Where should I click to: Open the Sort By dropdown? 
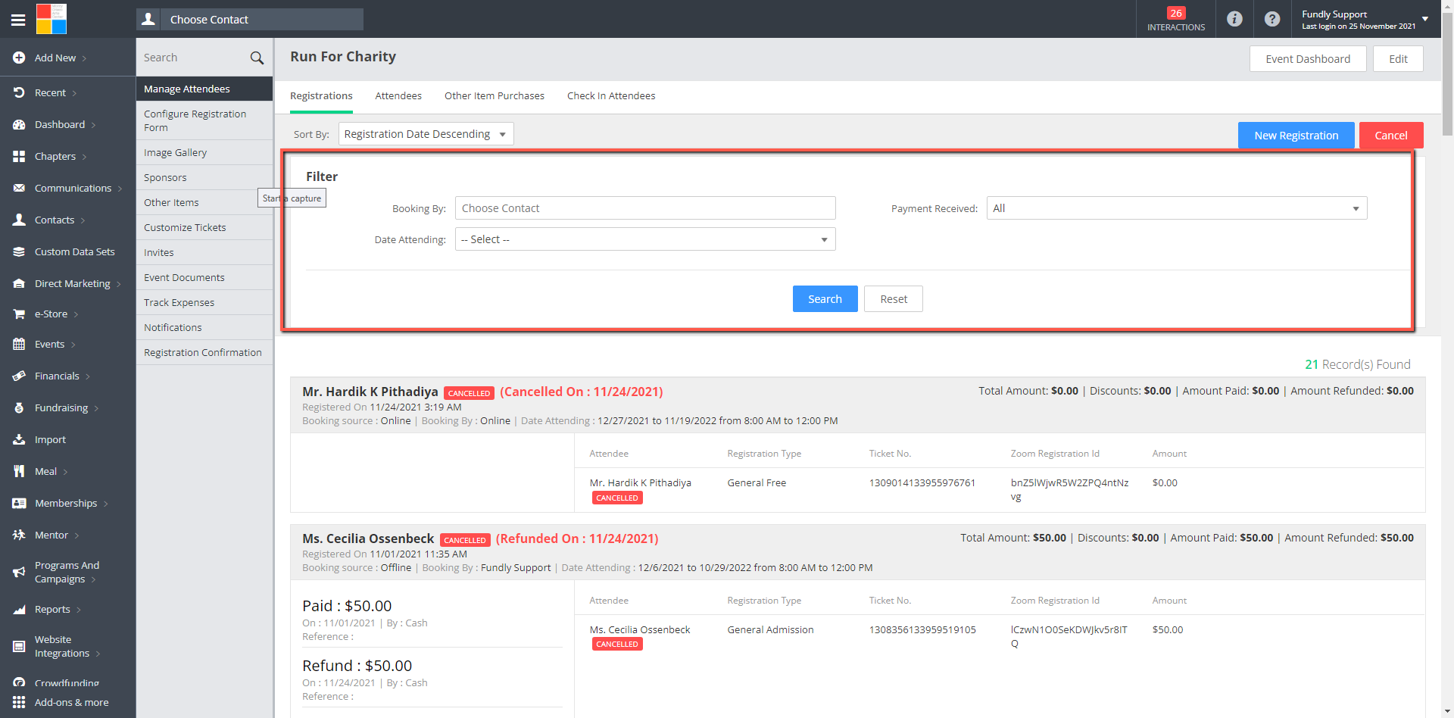pos(426,134)
